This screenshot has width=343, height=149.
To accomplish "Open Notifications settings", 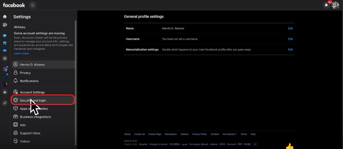I will coord(43,81).
